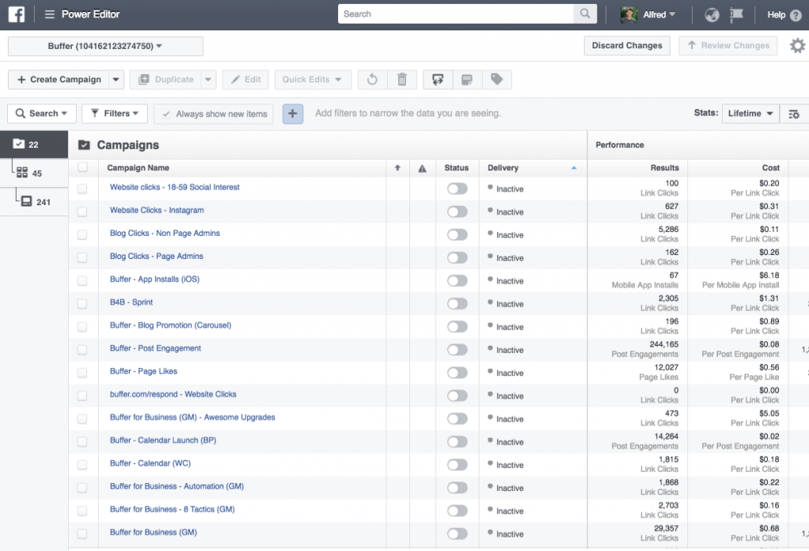Screen dimensions: 809x551
Task: Tick the select-all campaigns header checkbox
Action: click(x=83, y=167)
